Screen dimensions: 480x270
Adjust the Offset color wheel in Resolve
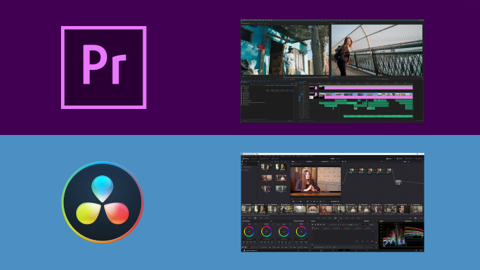click(301, 231)
